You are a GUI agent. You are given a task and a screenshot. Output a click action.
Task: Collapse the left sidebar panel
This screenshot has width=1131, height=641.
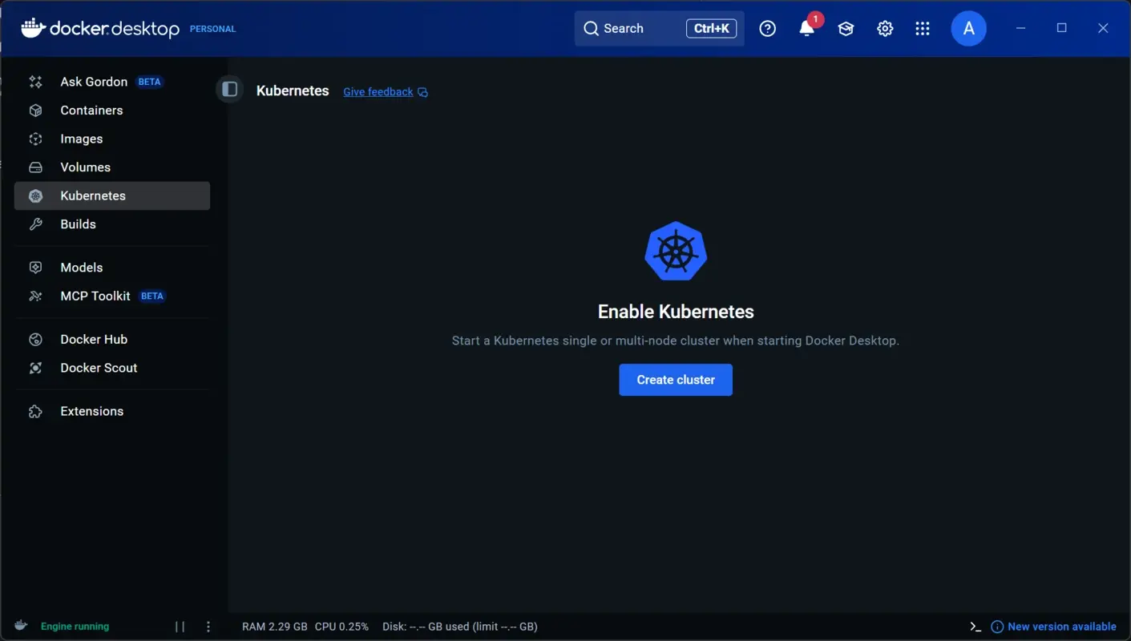coord(229,89)
